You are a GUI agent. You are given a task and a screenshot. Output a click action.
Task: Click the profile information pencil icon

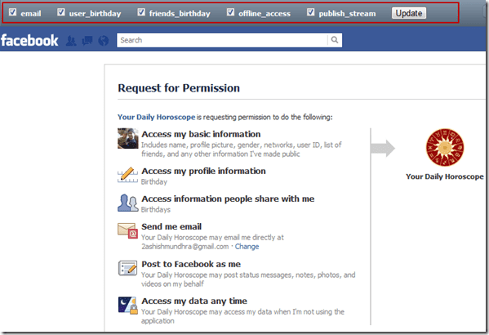pyautogui.click(x=127, y=175)
